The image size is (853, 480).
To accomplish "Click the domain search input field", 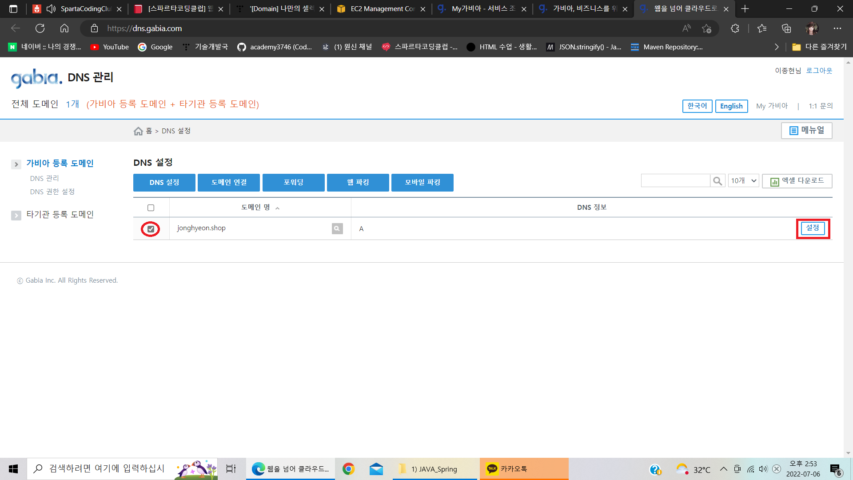I will [675, 181].
